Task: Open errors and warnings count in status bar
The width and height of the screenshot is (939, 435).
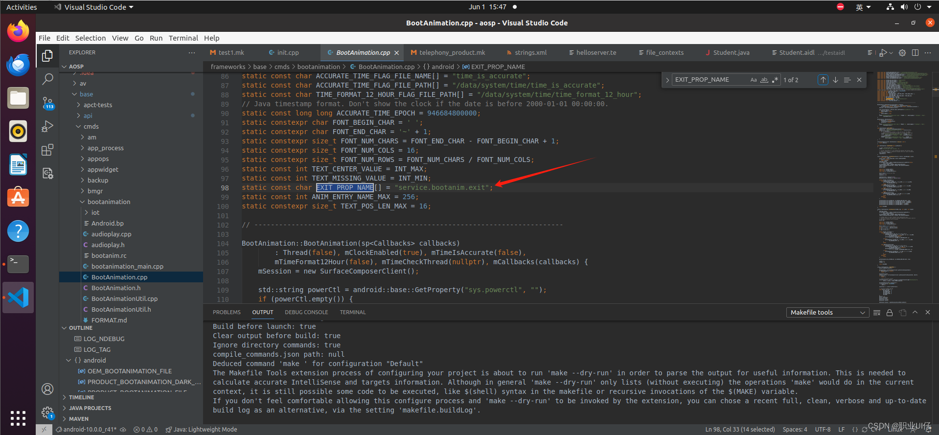Action: tap(146, 430)
